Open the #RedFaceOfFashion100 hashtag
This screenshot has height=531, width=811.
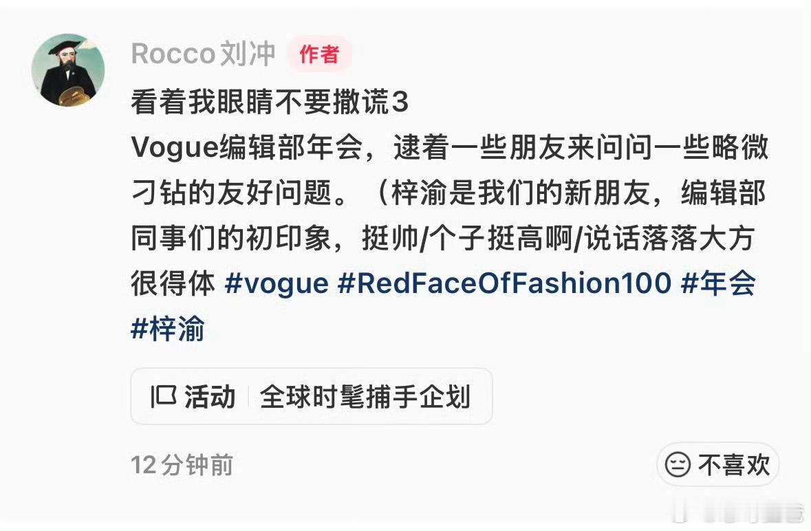pos(504,283)
